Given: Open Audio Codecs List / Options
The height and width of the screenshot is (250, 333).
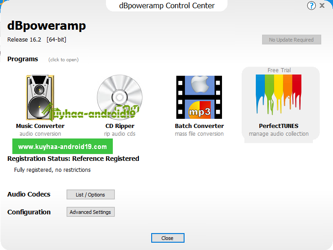Looking at the screenshot, I should pyautogui.click(x=90, y=195).
